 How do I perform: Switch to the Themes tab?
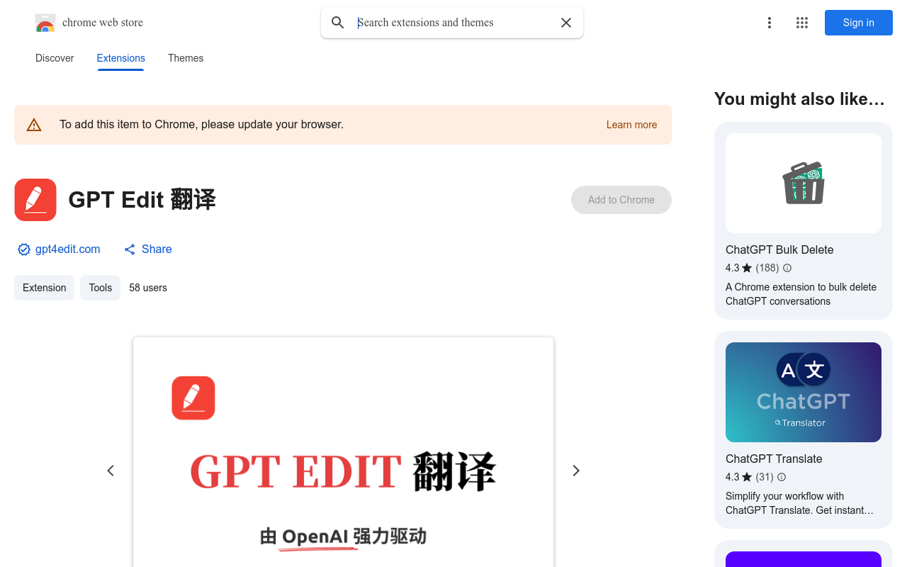186,58
